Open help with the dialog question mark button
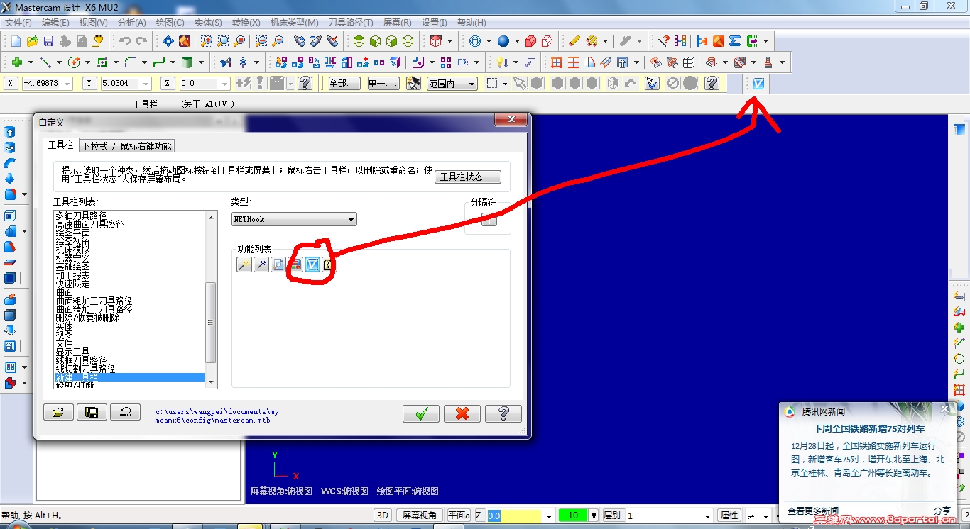 (x=503, y=413)
